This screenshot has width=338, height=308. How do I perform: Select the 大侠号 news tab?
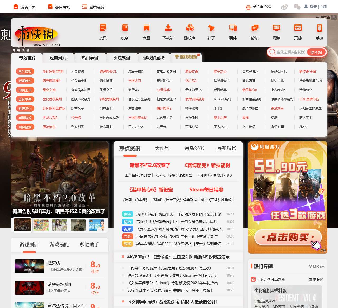(x=162, y=148)
